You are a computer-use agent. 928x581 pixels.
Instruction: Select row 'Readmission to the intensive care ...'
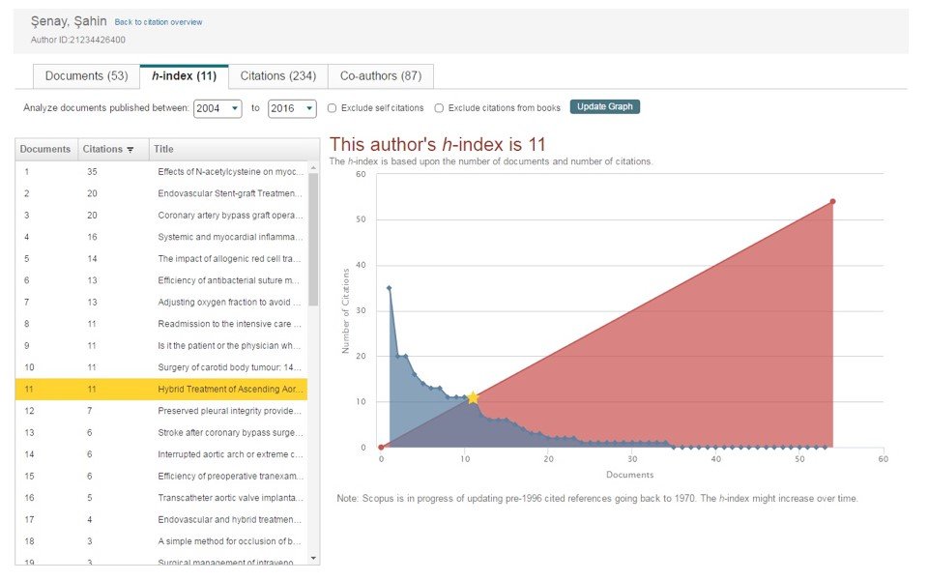pyautogui.click(x=161, y=324)
